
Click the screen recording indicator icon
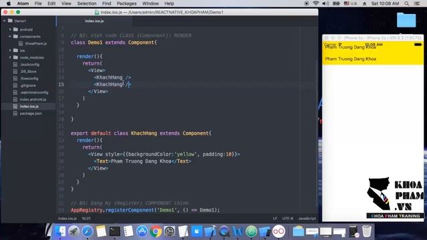pyautogui.click(x=306, y=3)
